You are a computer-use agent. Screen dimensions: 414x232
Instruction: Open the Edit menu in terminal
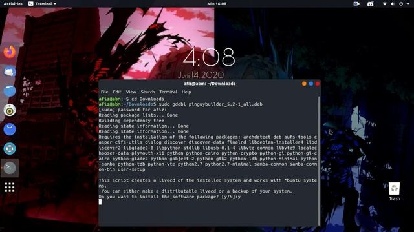pyautogui.click(x=117, y=92)
